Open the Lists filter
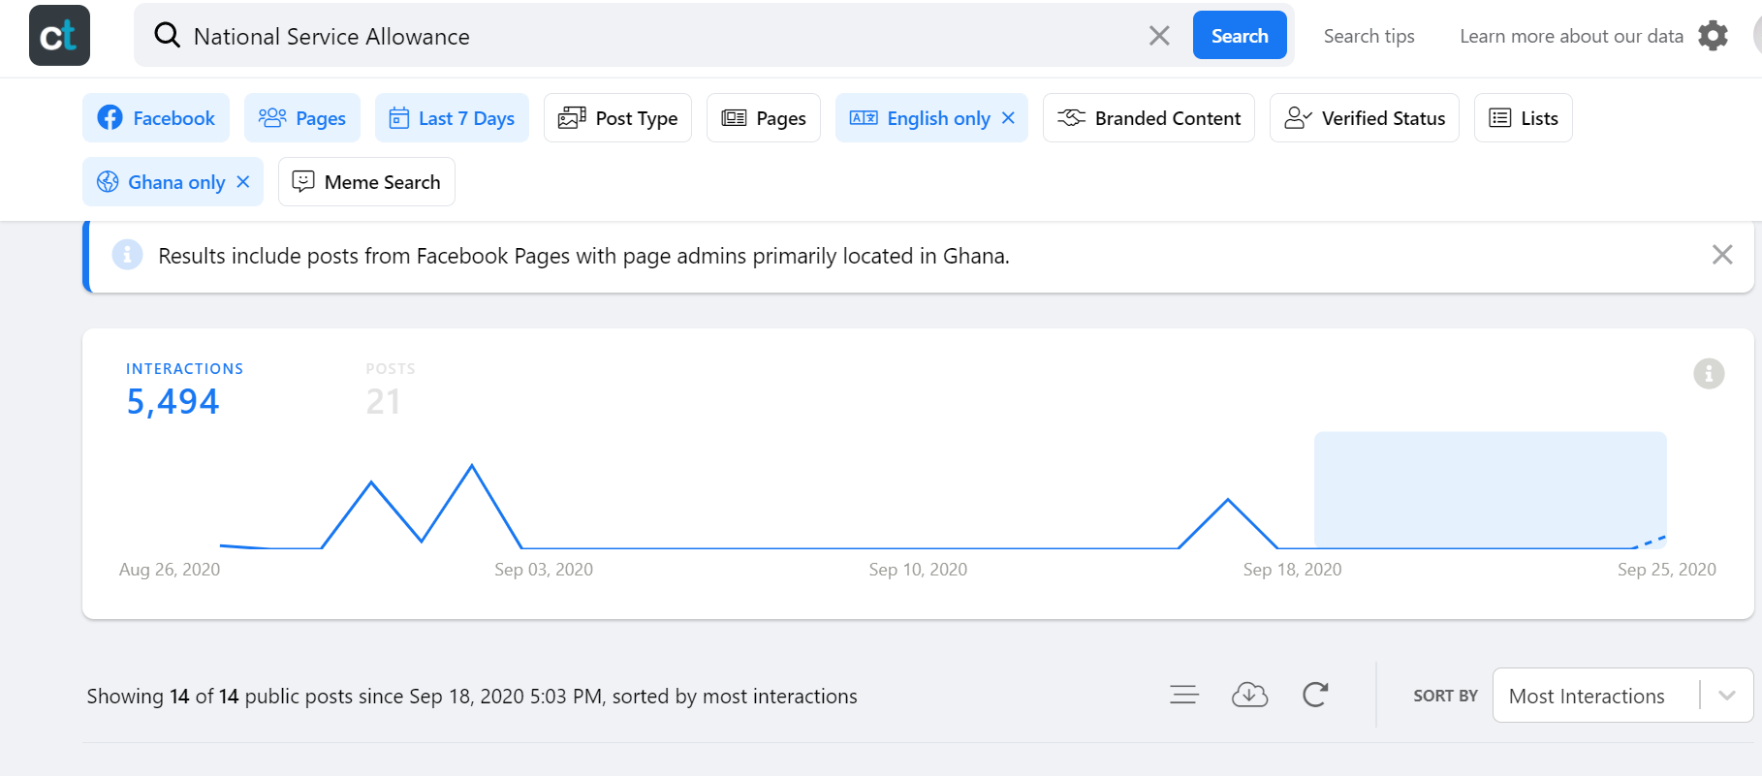Viewport: 1762px width, 776px height. (1524, 118)
